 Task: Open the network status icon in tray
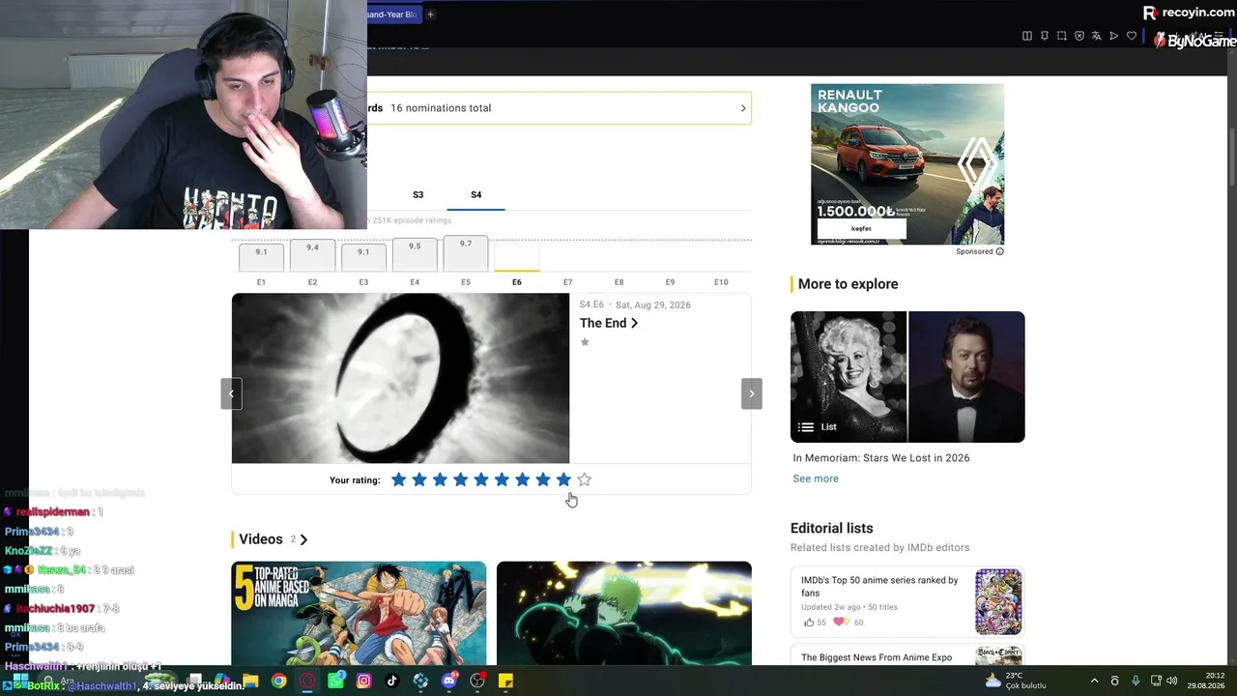[1156, 681]
